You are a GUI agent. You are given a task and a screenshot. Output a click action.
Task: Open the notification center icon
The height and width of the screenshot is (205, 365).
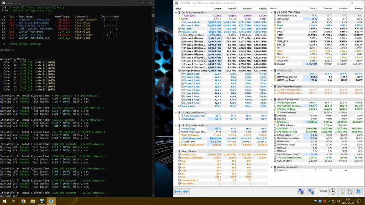pyautogui.click(x=359, y=201)
